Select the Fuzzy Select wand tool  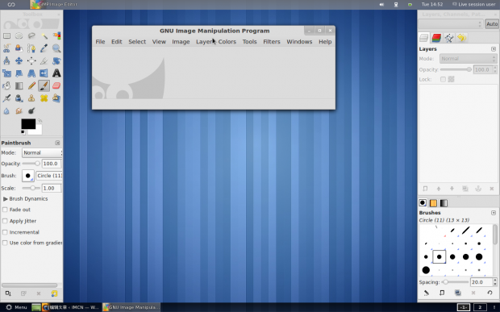pos(44,35)
